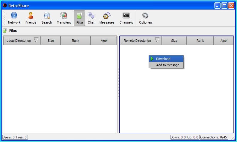
Task: Open the Transfers icon in toolbar
Action: pyautogui.click(x=64, y=16)
